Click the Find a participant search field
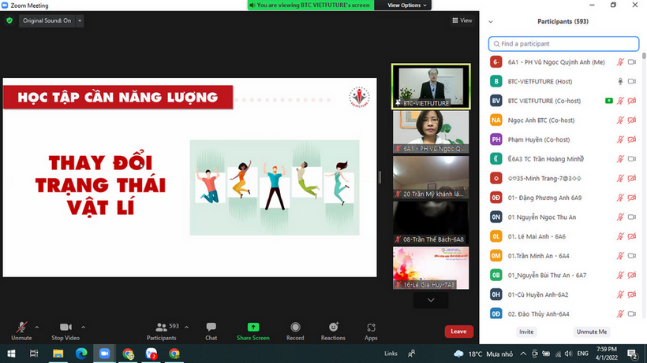Image resolution: width=647 pixels, height=363 pixels. [562, 43]
